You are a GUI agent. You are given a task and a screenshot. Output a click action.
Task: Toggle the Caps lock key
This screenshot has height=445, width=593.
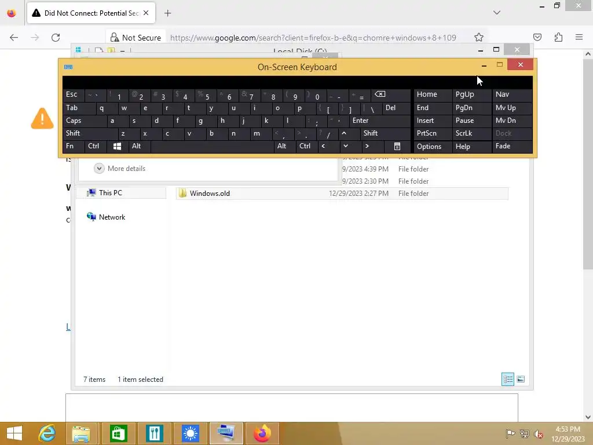85,121
